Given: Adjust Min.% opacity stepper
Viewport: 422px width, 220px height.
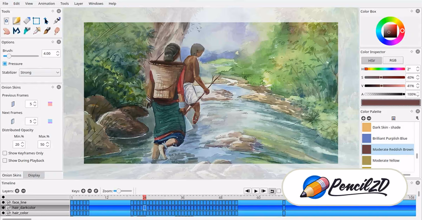Looking at the screenshot, I should [x=22, y=144].
